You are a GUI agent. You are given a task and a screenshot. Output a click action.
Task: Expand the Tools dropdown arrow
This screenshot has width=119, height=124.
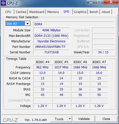pos(70,119)
